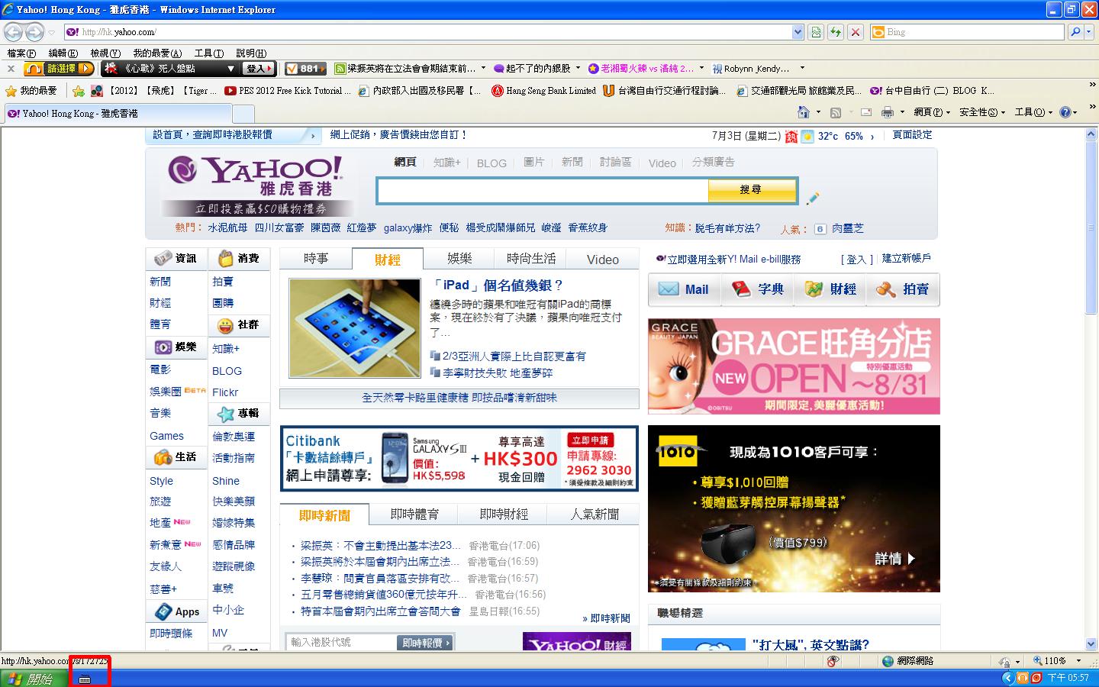Switch to the 即時體育 tab

(414, 514)
